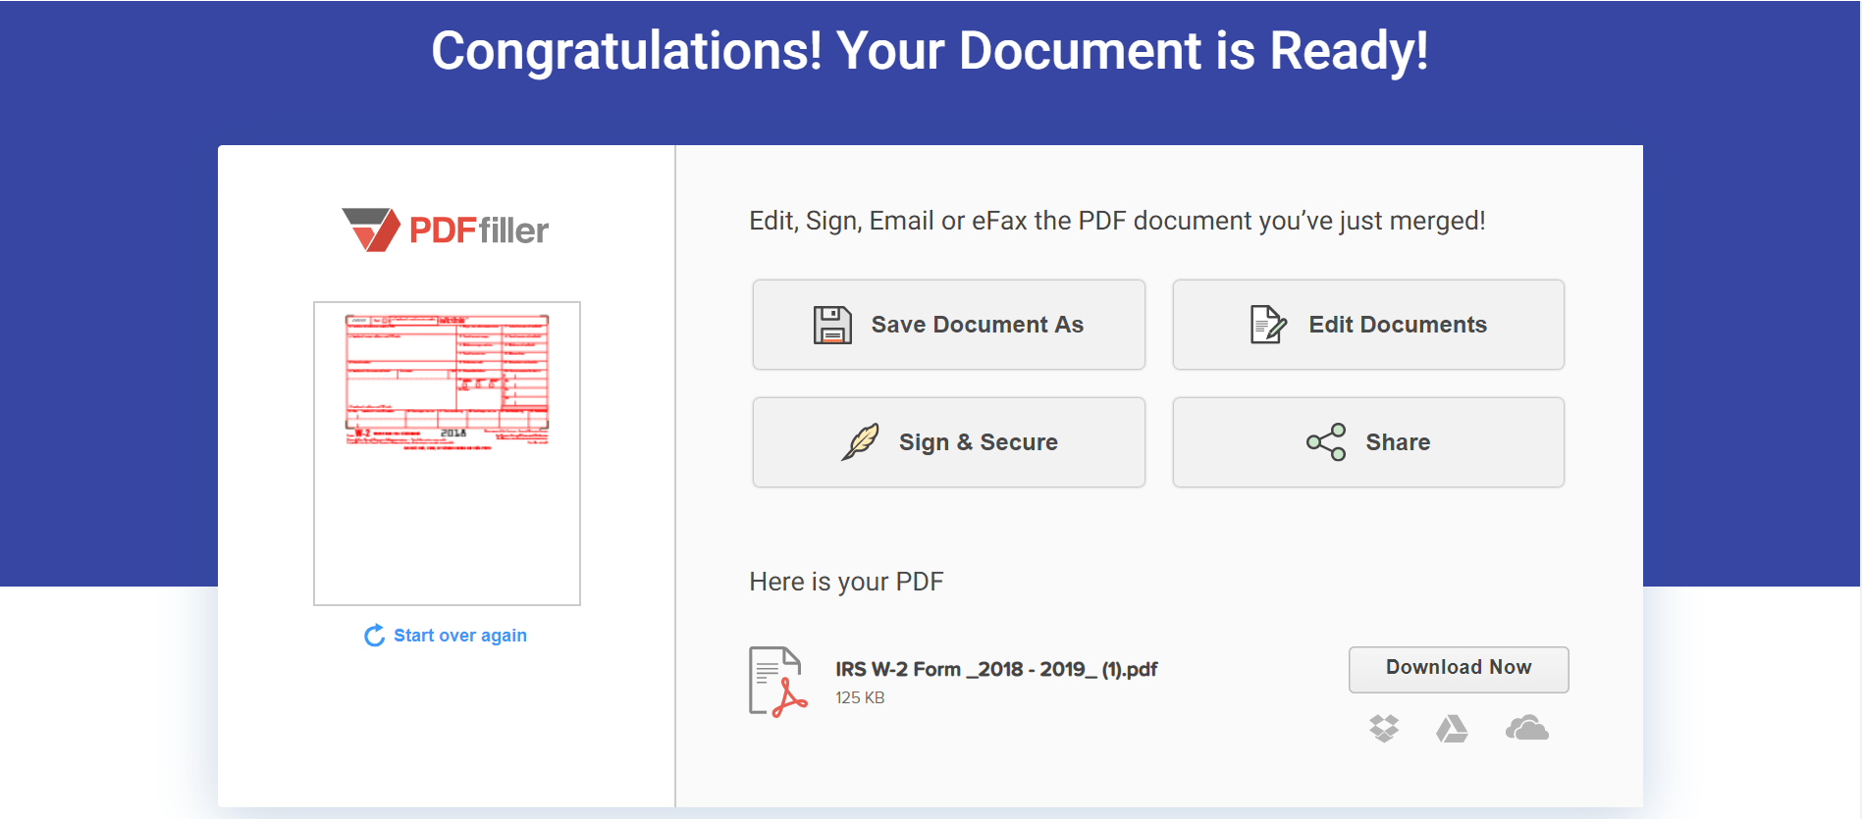Click the circular refresh icon beside Start over again

373,635
